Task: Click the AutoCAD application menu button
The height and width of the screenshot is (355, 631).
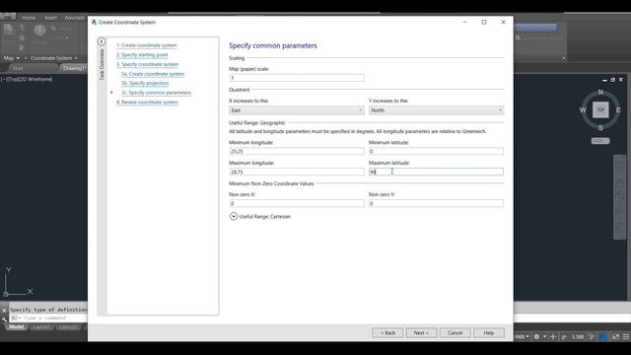Action: pyautogui.click(x=8, y=16)
